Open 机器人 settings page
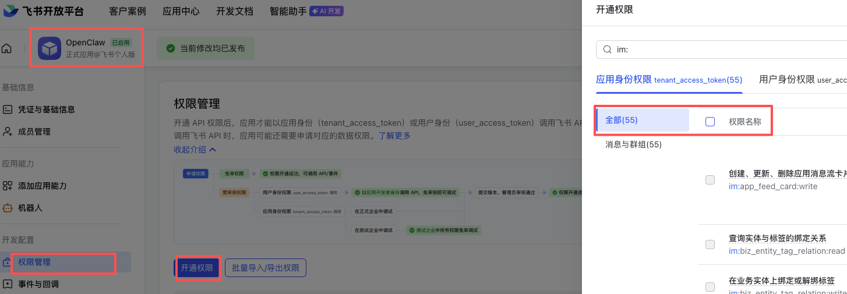Viewport: 847px width, 294px height. [x=30, y=208]
